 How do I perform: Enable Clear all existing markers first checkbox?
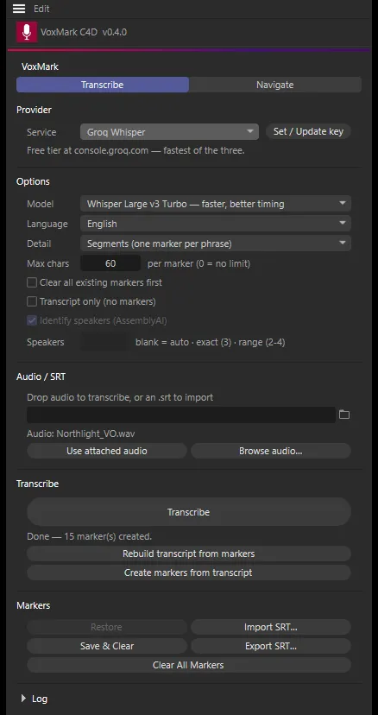32,282
